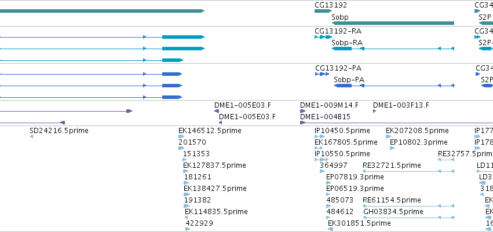Select the Sobp gene bar
The image size is (493, 232).
[393, 23]
